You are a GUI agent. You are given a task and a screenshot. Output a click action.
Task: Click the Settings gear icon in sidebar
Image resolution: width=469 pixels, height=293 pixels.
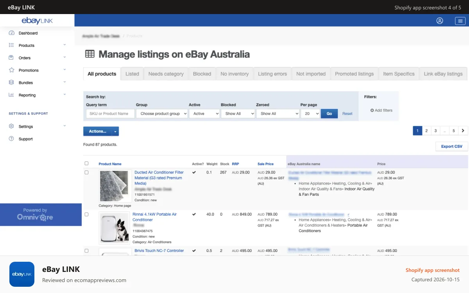[x=11, y=127]
